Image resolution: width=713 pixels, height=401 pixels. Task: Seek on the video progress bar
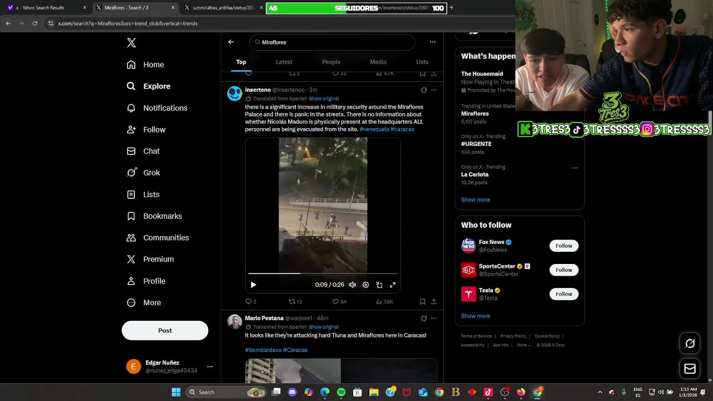[323, 273]
